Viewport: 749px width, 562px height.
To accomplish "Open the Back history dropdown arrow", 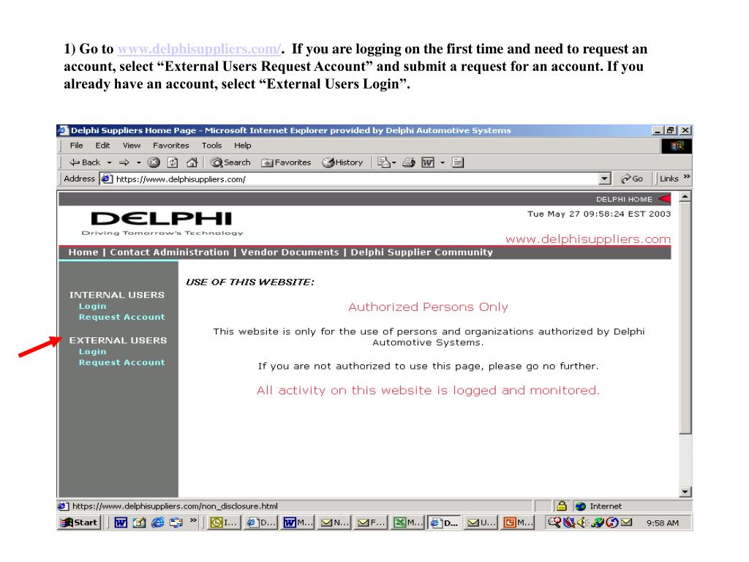I will (110, 162).
